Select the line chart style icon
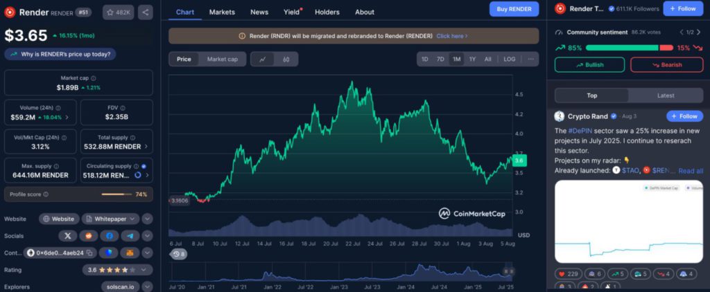Viewport: 710px width, 292px height. 263,60
